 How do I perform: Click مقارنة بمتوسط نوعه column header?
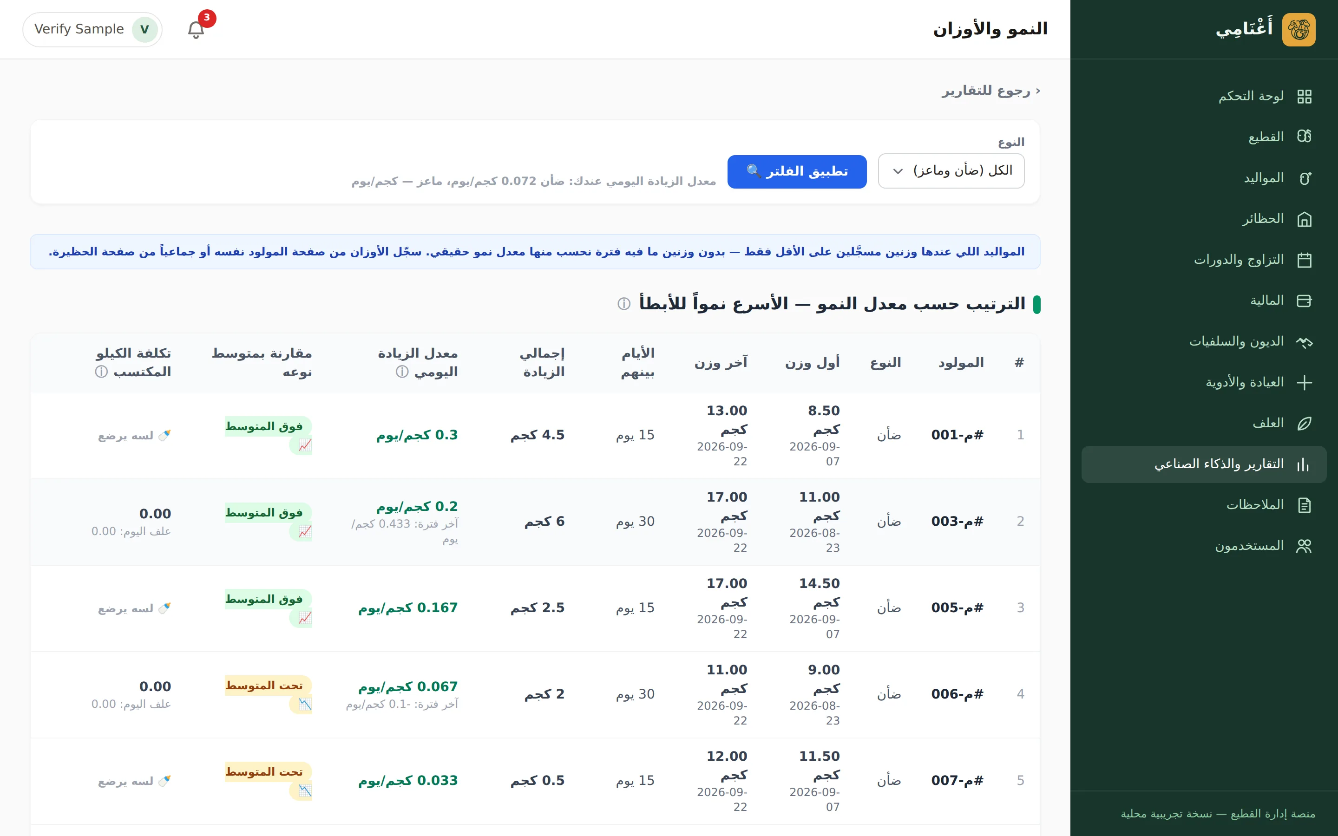[262, 363]
